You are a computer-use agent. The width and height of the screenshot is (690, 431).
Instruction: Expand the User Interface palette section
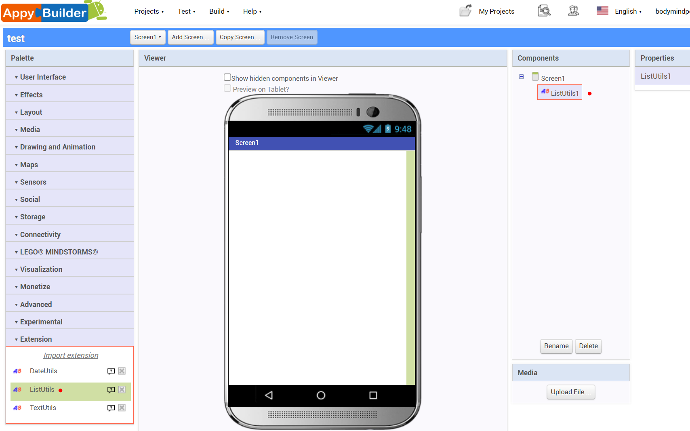[x=43, y=77]
